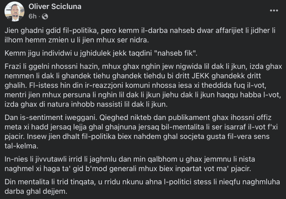Click the public audience globe icon
286x199 pixels.
coord(45,16)
